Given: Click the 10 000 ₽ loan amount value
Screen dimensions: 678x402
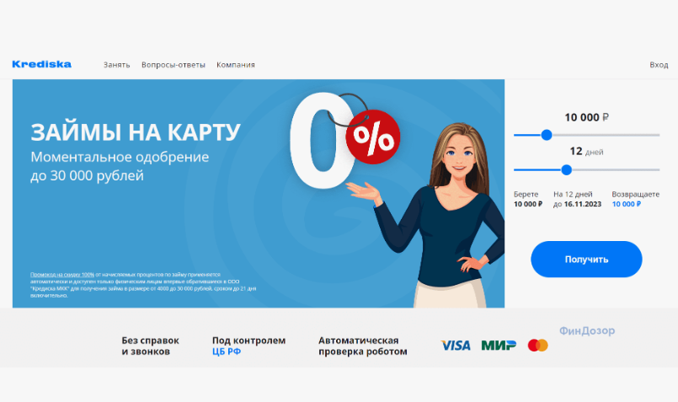Looking at the screenshot, I should point(586,117).
